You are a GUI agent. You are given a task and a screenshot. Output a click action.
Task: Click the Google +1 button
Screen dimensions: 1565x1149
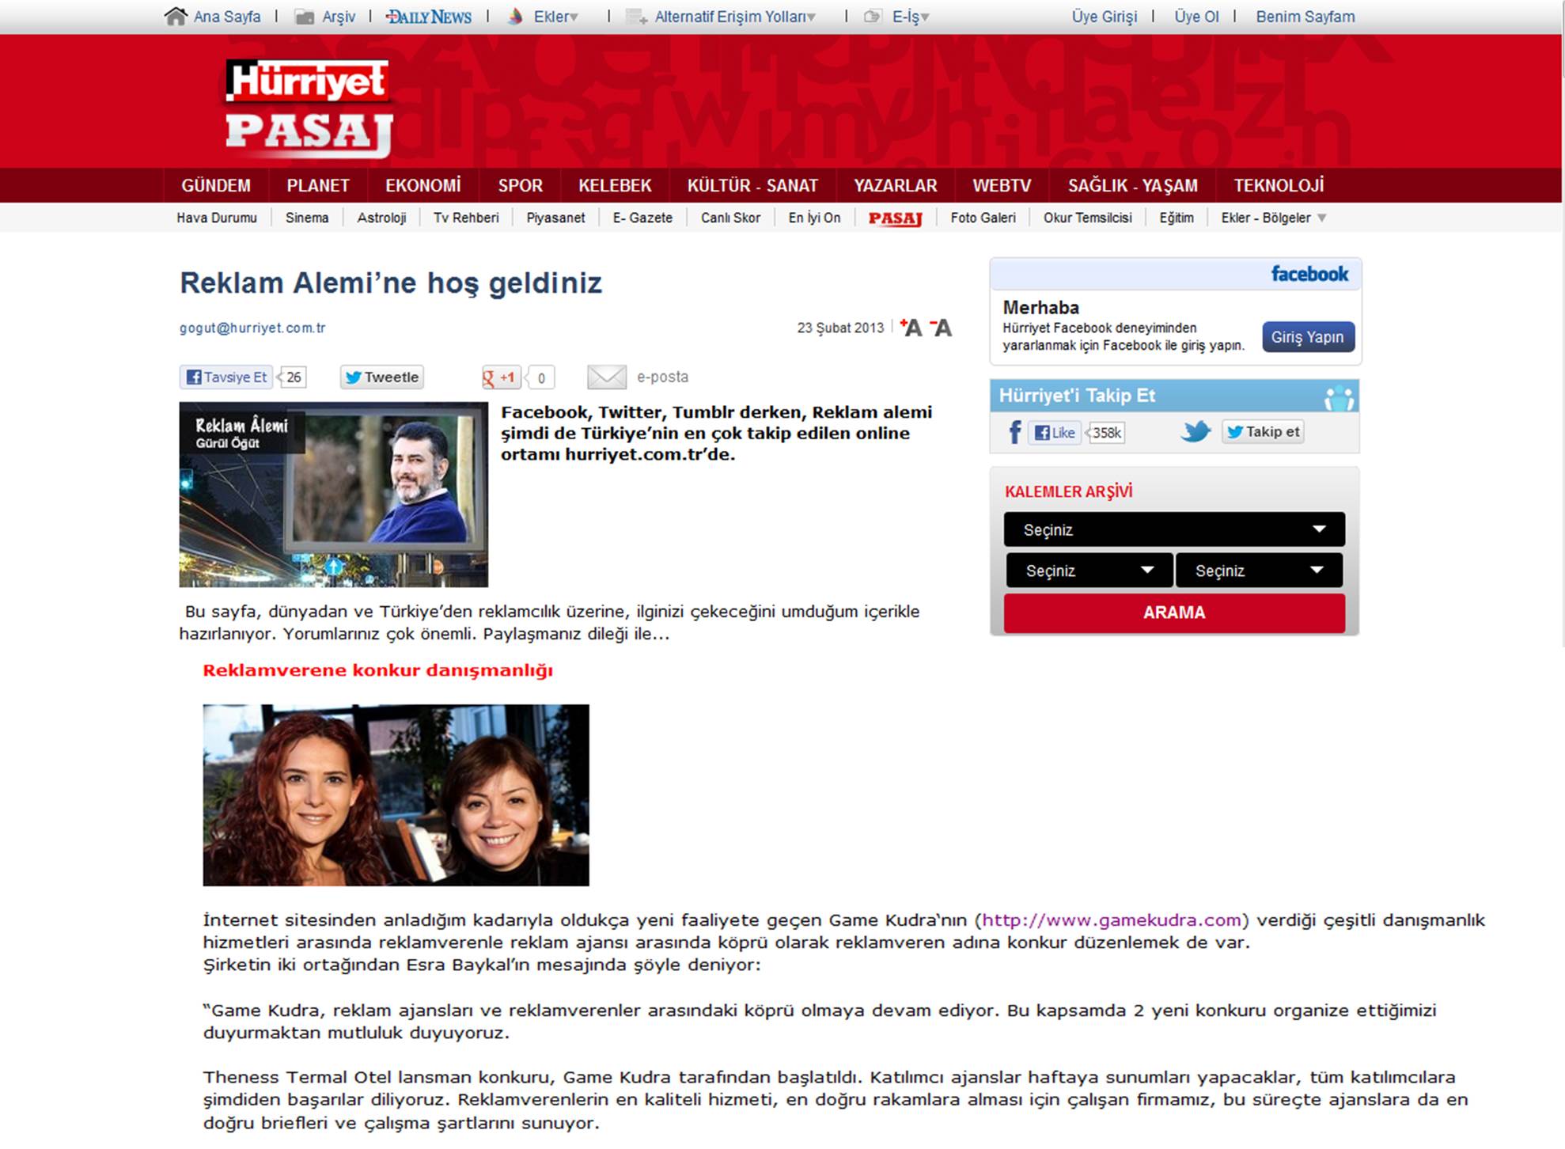coord(501,377)
